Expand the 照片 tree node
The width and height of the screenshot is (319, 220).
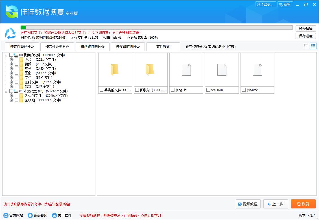pos(11,60)
